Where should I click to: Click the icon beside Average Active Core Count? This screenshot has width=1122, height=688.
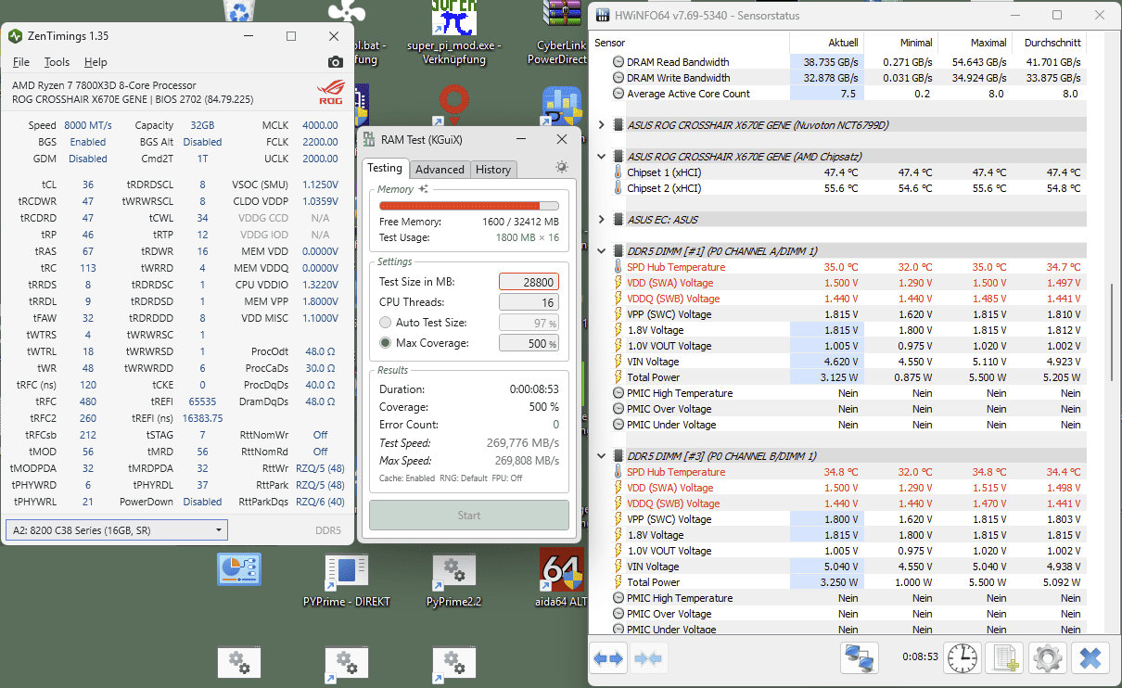tap(618, 94)
